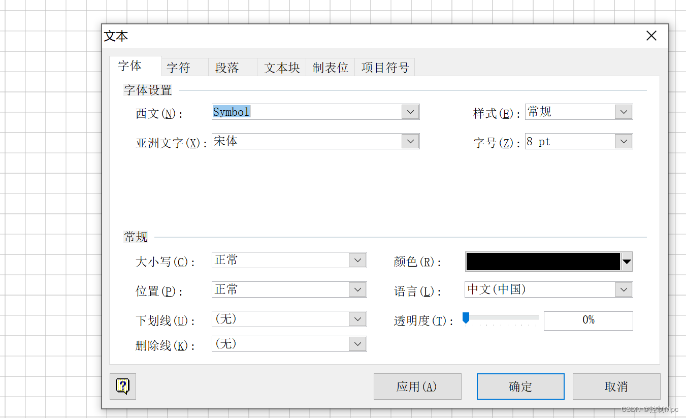Expand the 亚洲文字 font dropdown arrow

coord(410,141)
